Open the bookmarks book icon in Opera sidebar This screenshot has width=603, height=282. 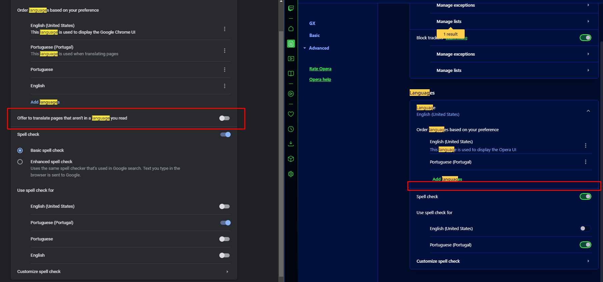pyautogui.click(x=291, y=74)
